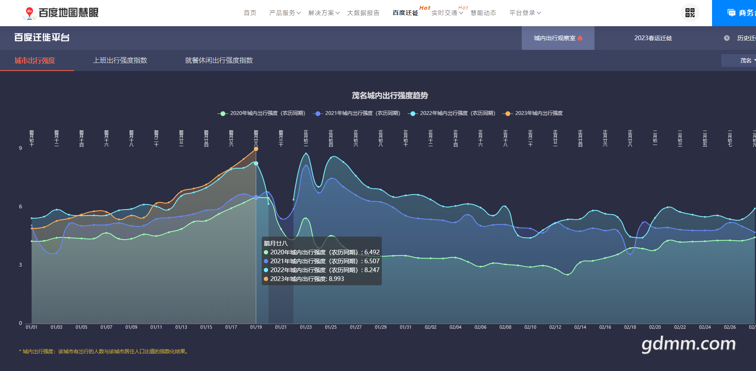Viewport: 756px width, 371px height.
Task: Expand the 平台登录 dropdown menu
Action: (525, 13)
